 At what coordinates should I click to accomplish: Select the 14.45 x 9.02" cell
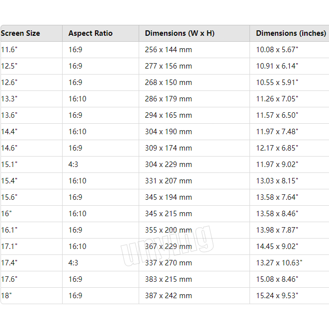click(277, 247)
